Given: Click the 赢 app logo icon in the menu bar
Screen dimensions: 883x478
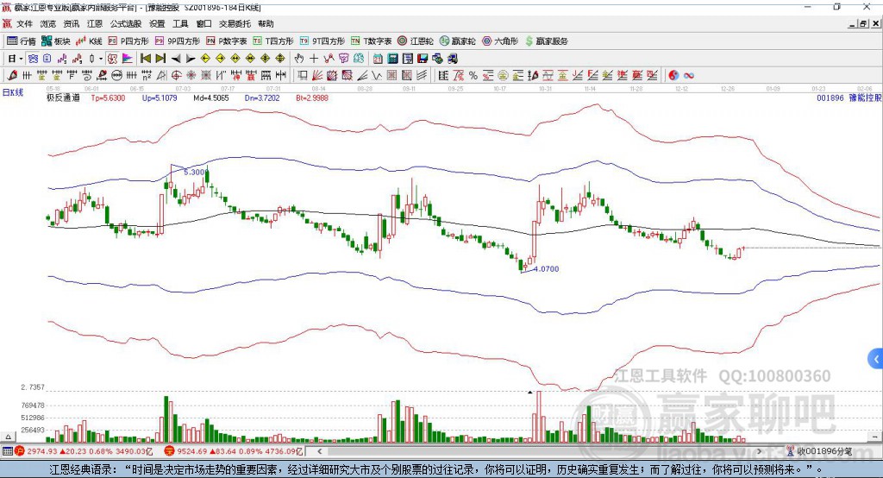Looking at the screenshot, I should click(x=7, y=23).
